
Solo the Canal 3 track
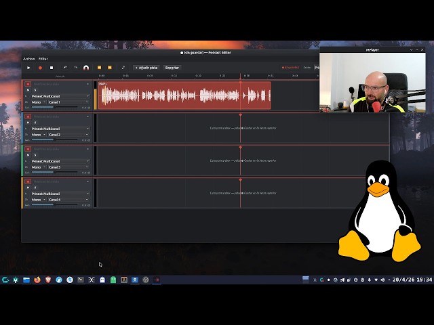[x=35, y=155]
